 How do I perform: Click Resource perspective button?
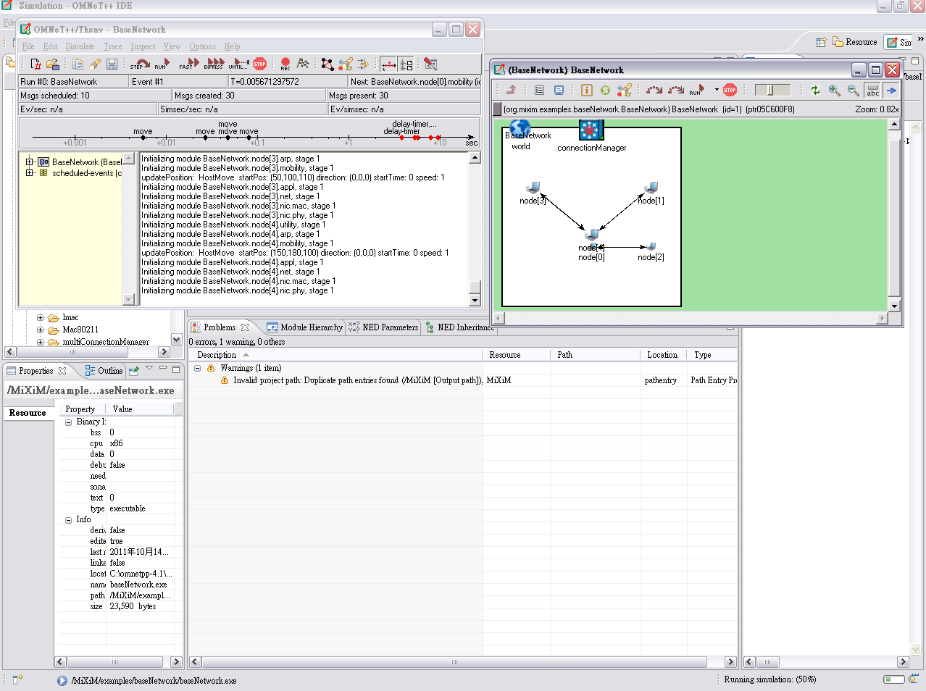(x=854, y=42)
